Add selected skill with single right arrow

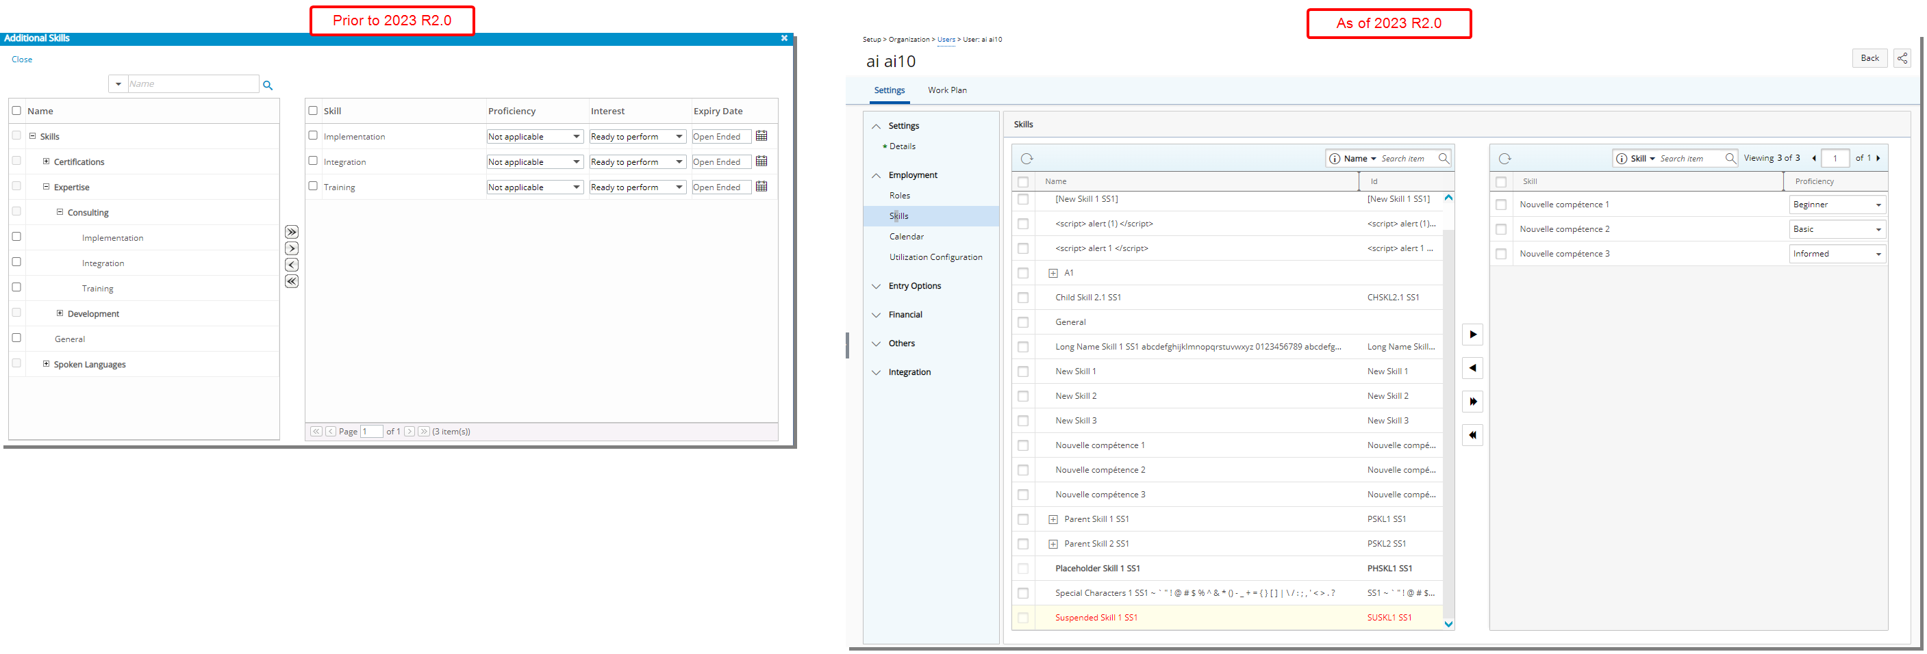pyautogui.click(x=292, y=249)
